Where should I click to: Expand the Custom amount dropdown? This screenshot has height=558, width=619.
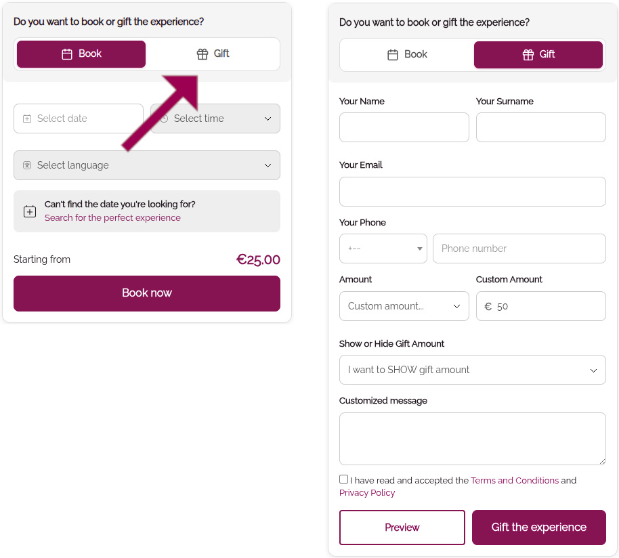click(x=456, y=306)
